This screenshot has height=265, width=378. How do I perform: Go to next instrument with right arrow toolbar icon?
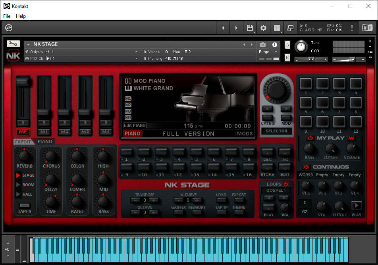point(236,28)
